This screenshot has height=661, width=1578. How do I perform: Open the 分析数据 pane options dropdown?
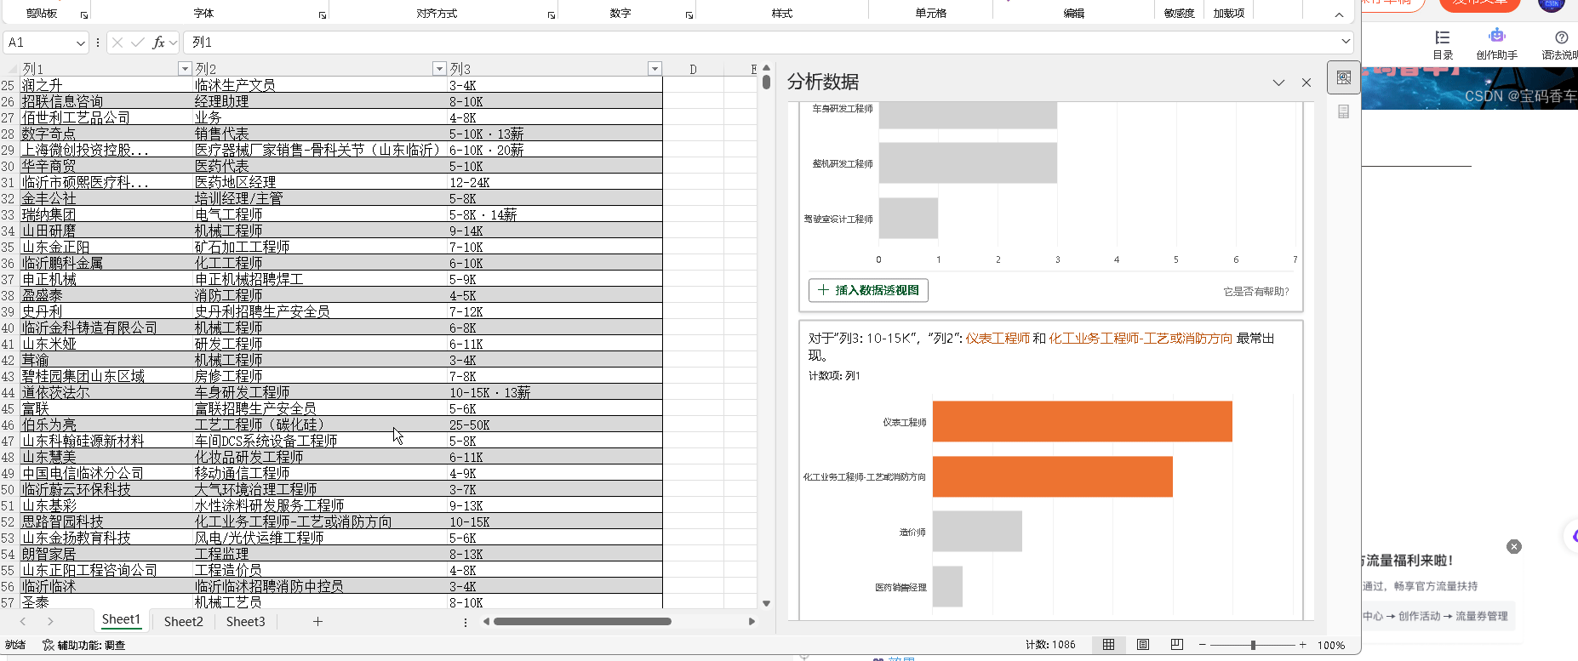click(x=1278, y=83)
